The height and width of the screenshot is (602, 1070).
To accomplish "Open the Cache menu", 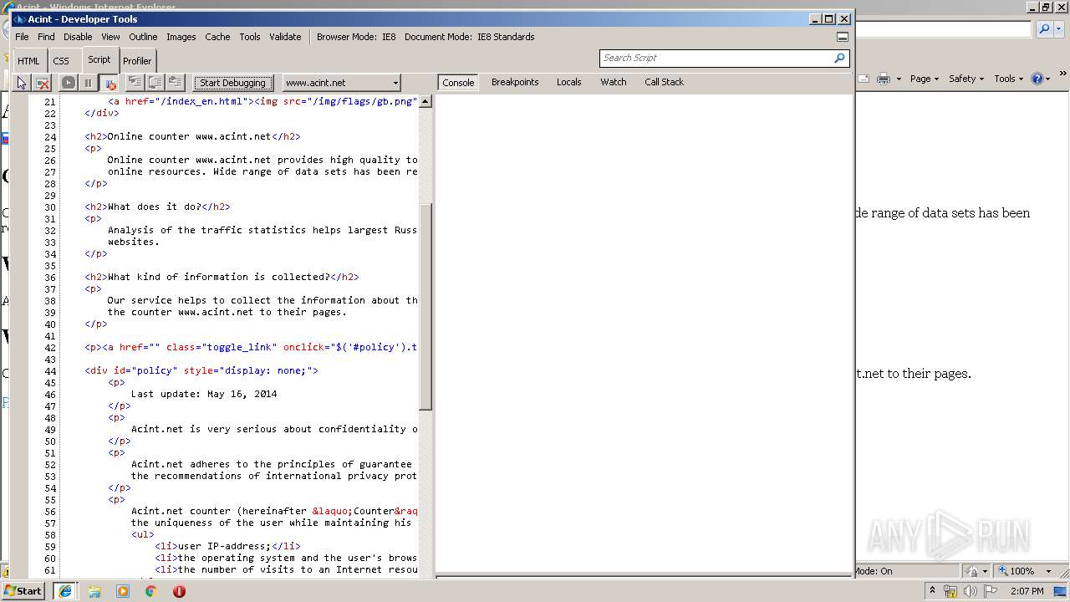I will point(217,37).
